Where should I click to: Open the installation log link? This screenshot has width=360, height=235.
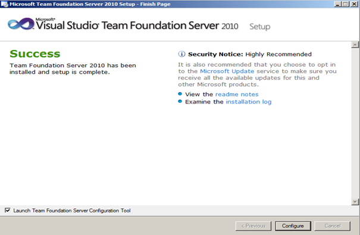pos(249,102)
